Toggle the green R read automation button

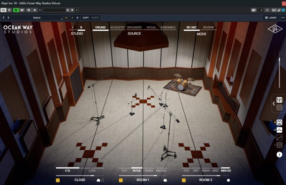click(16, 10)
